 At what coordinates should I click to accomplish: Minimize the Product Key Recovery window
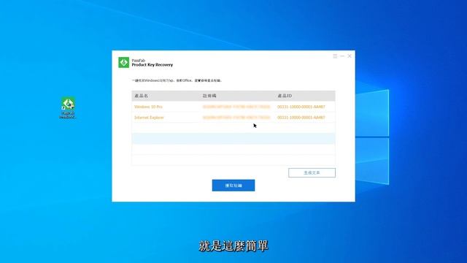point(342,56)
